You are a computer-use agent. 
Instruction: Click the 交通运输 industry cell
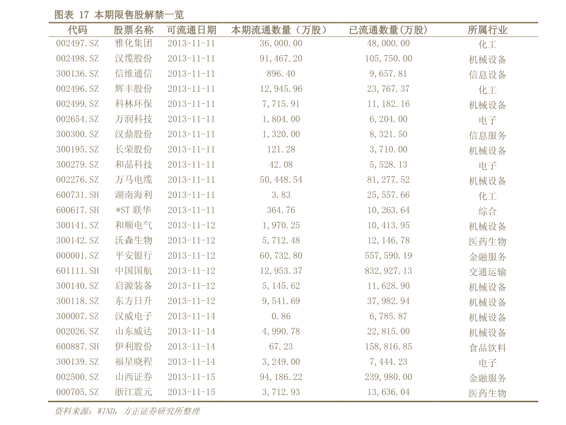[487, 272]
